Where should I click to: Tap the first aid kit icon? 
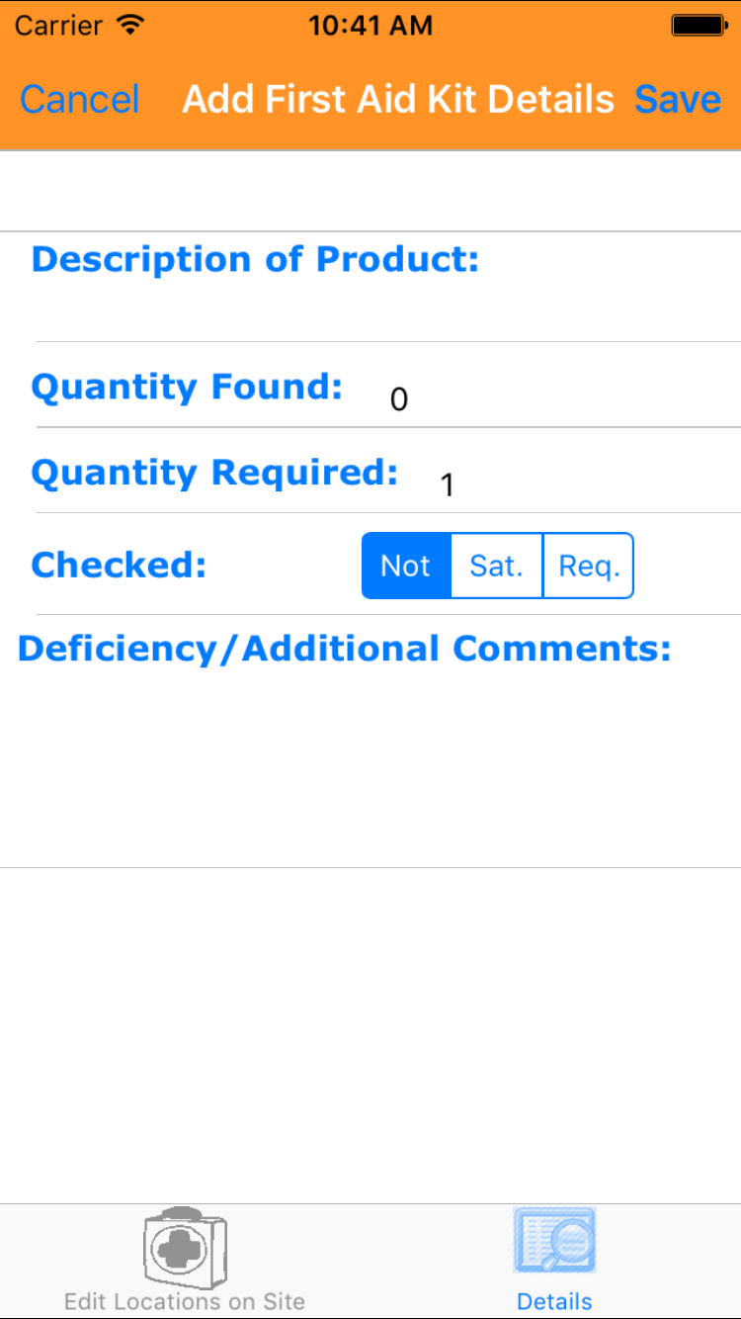(x=185, y=1246)
